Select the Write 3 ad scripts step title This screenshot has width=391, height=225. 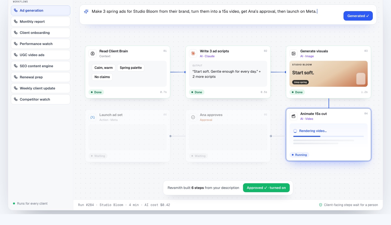coord(214,51)
